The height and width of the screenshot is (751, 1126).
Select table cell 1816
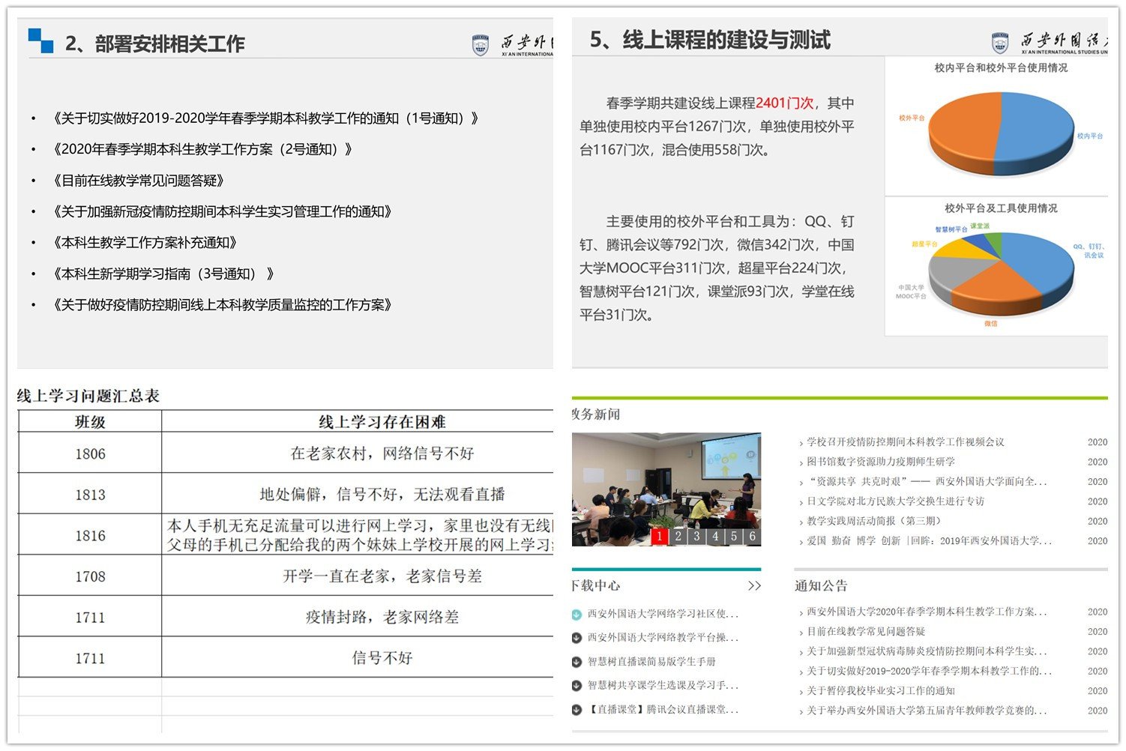[90, 536]
